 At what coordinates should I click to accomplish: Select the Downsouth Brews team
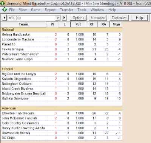(16, 133)
